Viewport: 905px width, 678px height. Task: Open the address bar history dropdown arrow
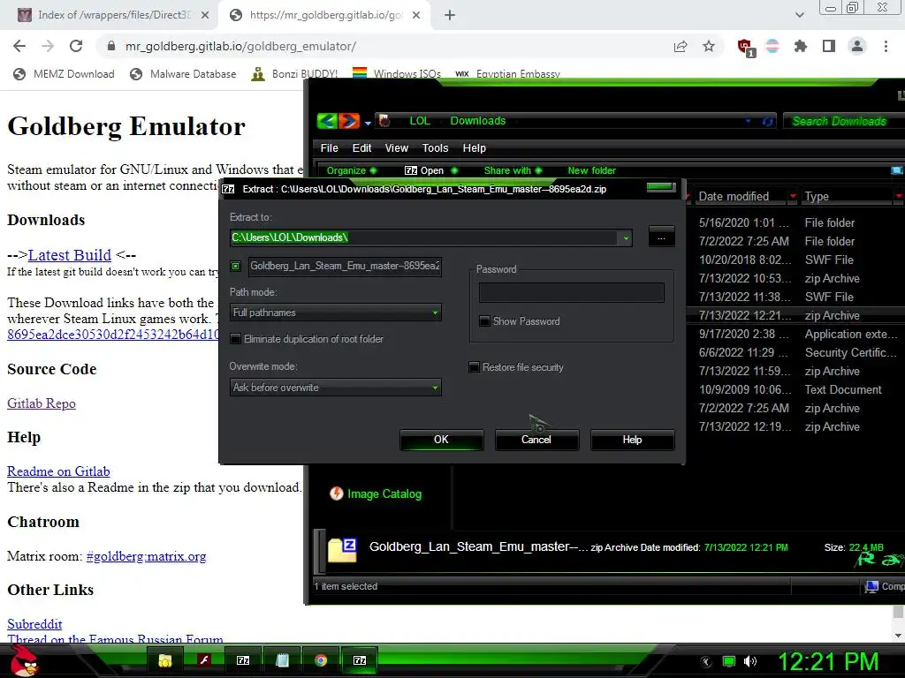(748, 121)
